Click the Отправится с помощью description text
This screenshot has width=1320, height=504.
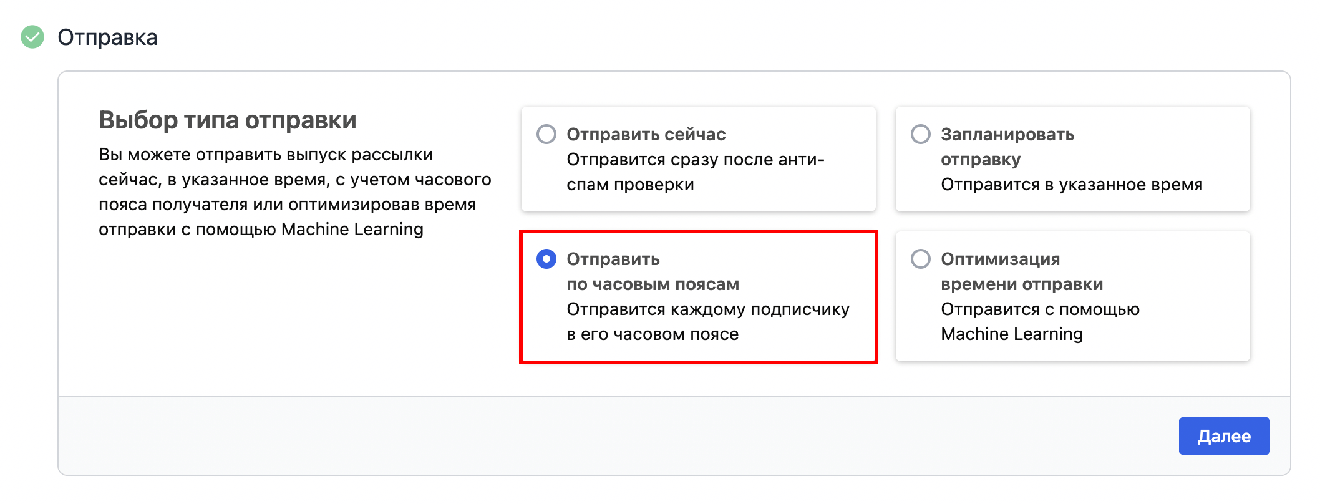click(x=1040, y=309)
